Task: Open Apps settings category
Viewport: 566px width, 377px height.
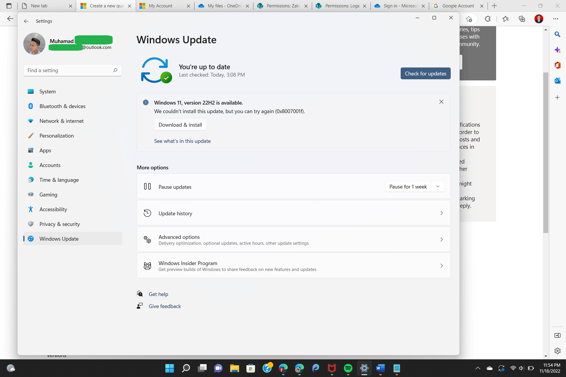Action: [73, 150]
